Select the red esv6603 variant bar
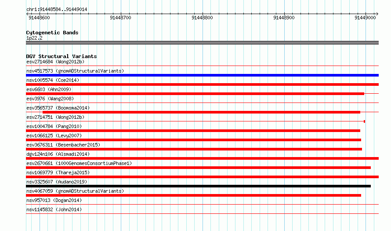The image size is (391, 231). [195, 94]
